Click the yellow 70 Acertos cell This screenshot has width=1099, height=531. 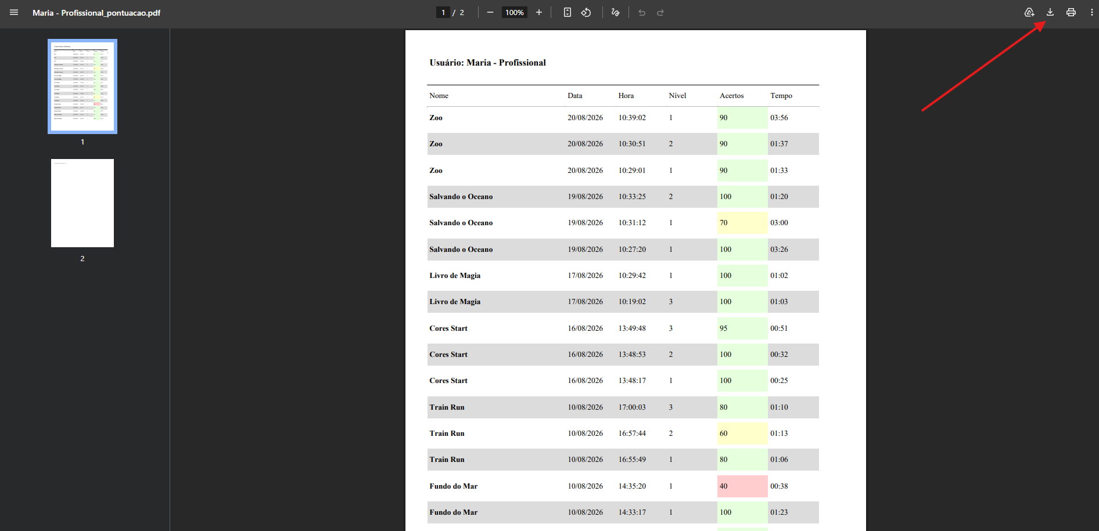pyautogui.click(x=742, y=223)
